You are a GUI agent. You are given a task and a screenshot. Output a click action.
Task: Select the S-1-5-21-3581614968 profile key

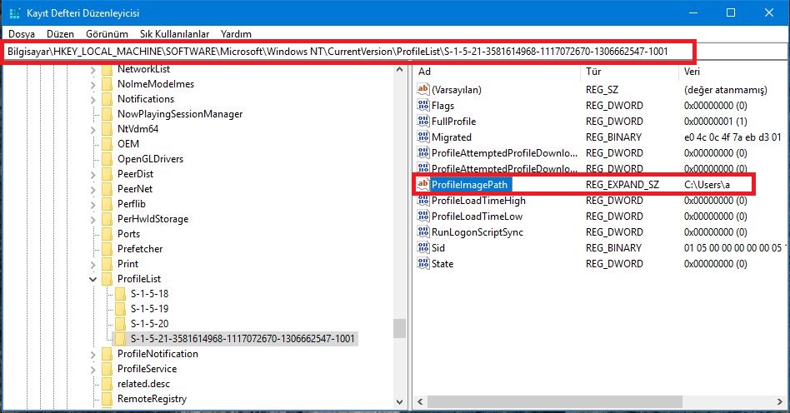click(x=242, y=339)
